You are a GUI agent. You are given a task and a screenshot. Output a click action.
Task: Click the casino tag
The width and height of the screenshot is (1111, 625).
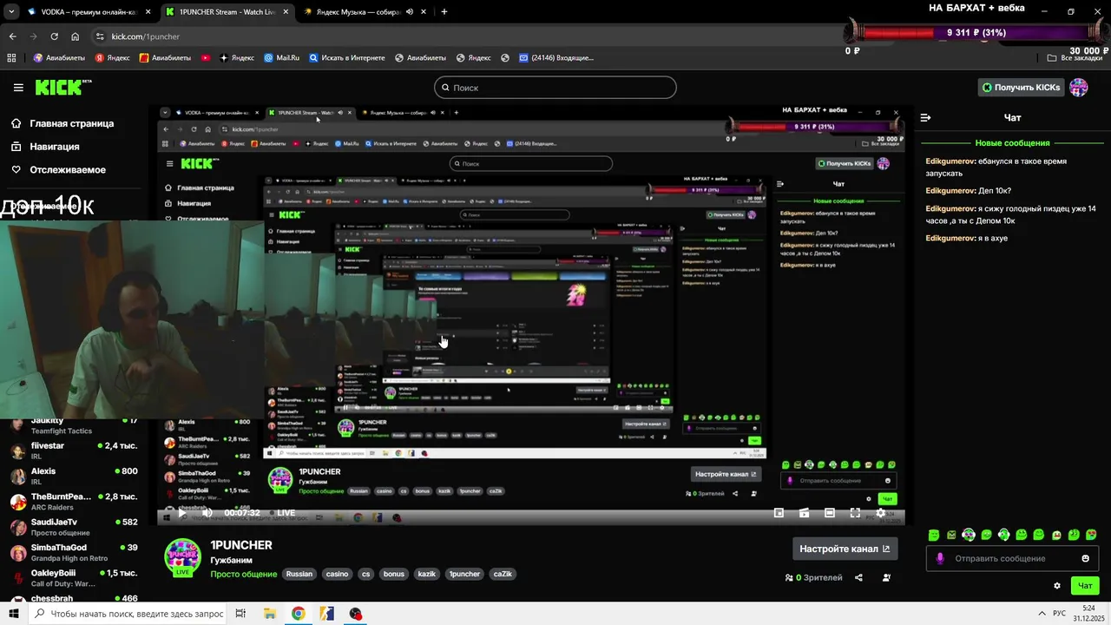(x=337, y=574)
